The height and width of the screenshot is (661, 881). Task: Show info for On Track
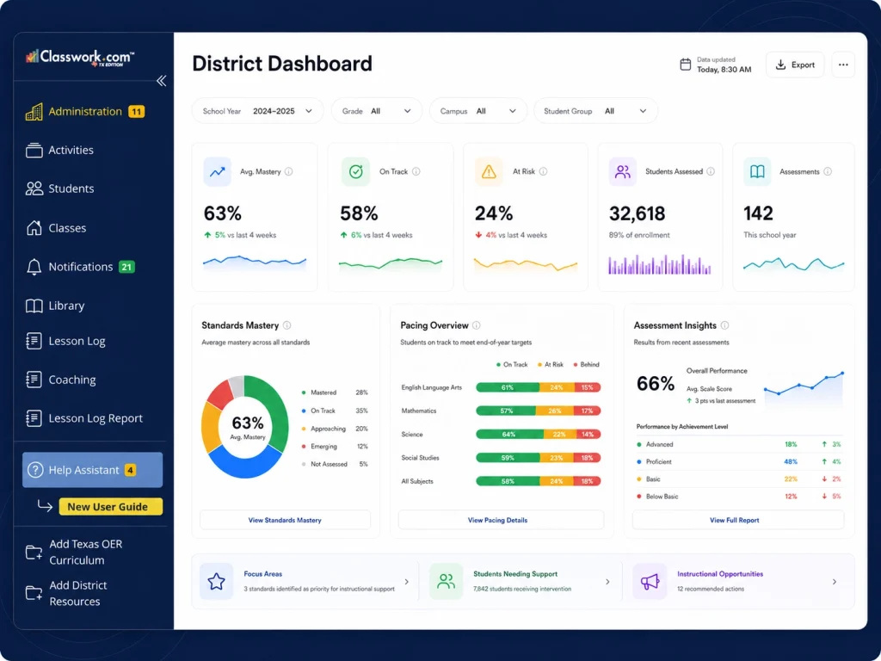click(416, 171)
